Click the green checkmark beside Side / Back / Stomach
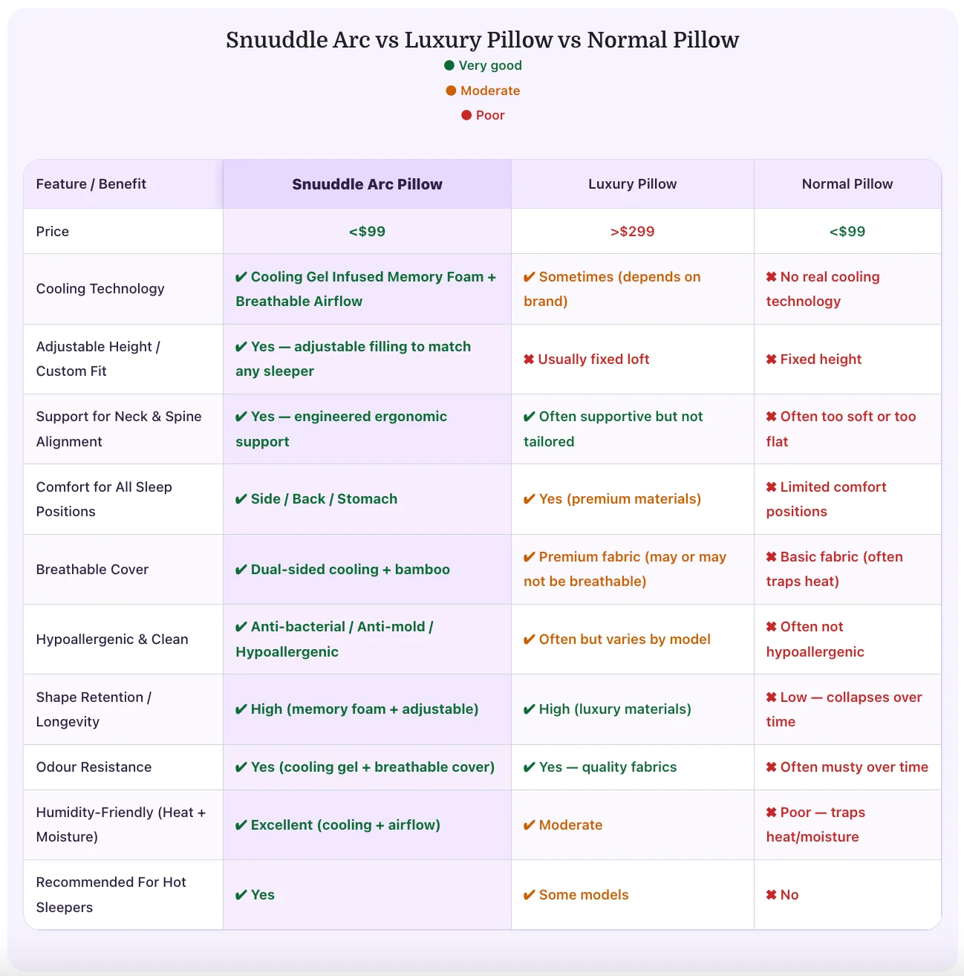 point(241,499)
